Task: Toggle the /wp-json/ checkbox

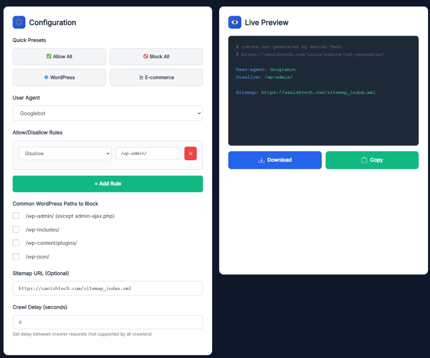Action: pyautogui.click(x=16, y=257)
